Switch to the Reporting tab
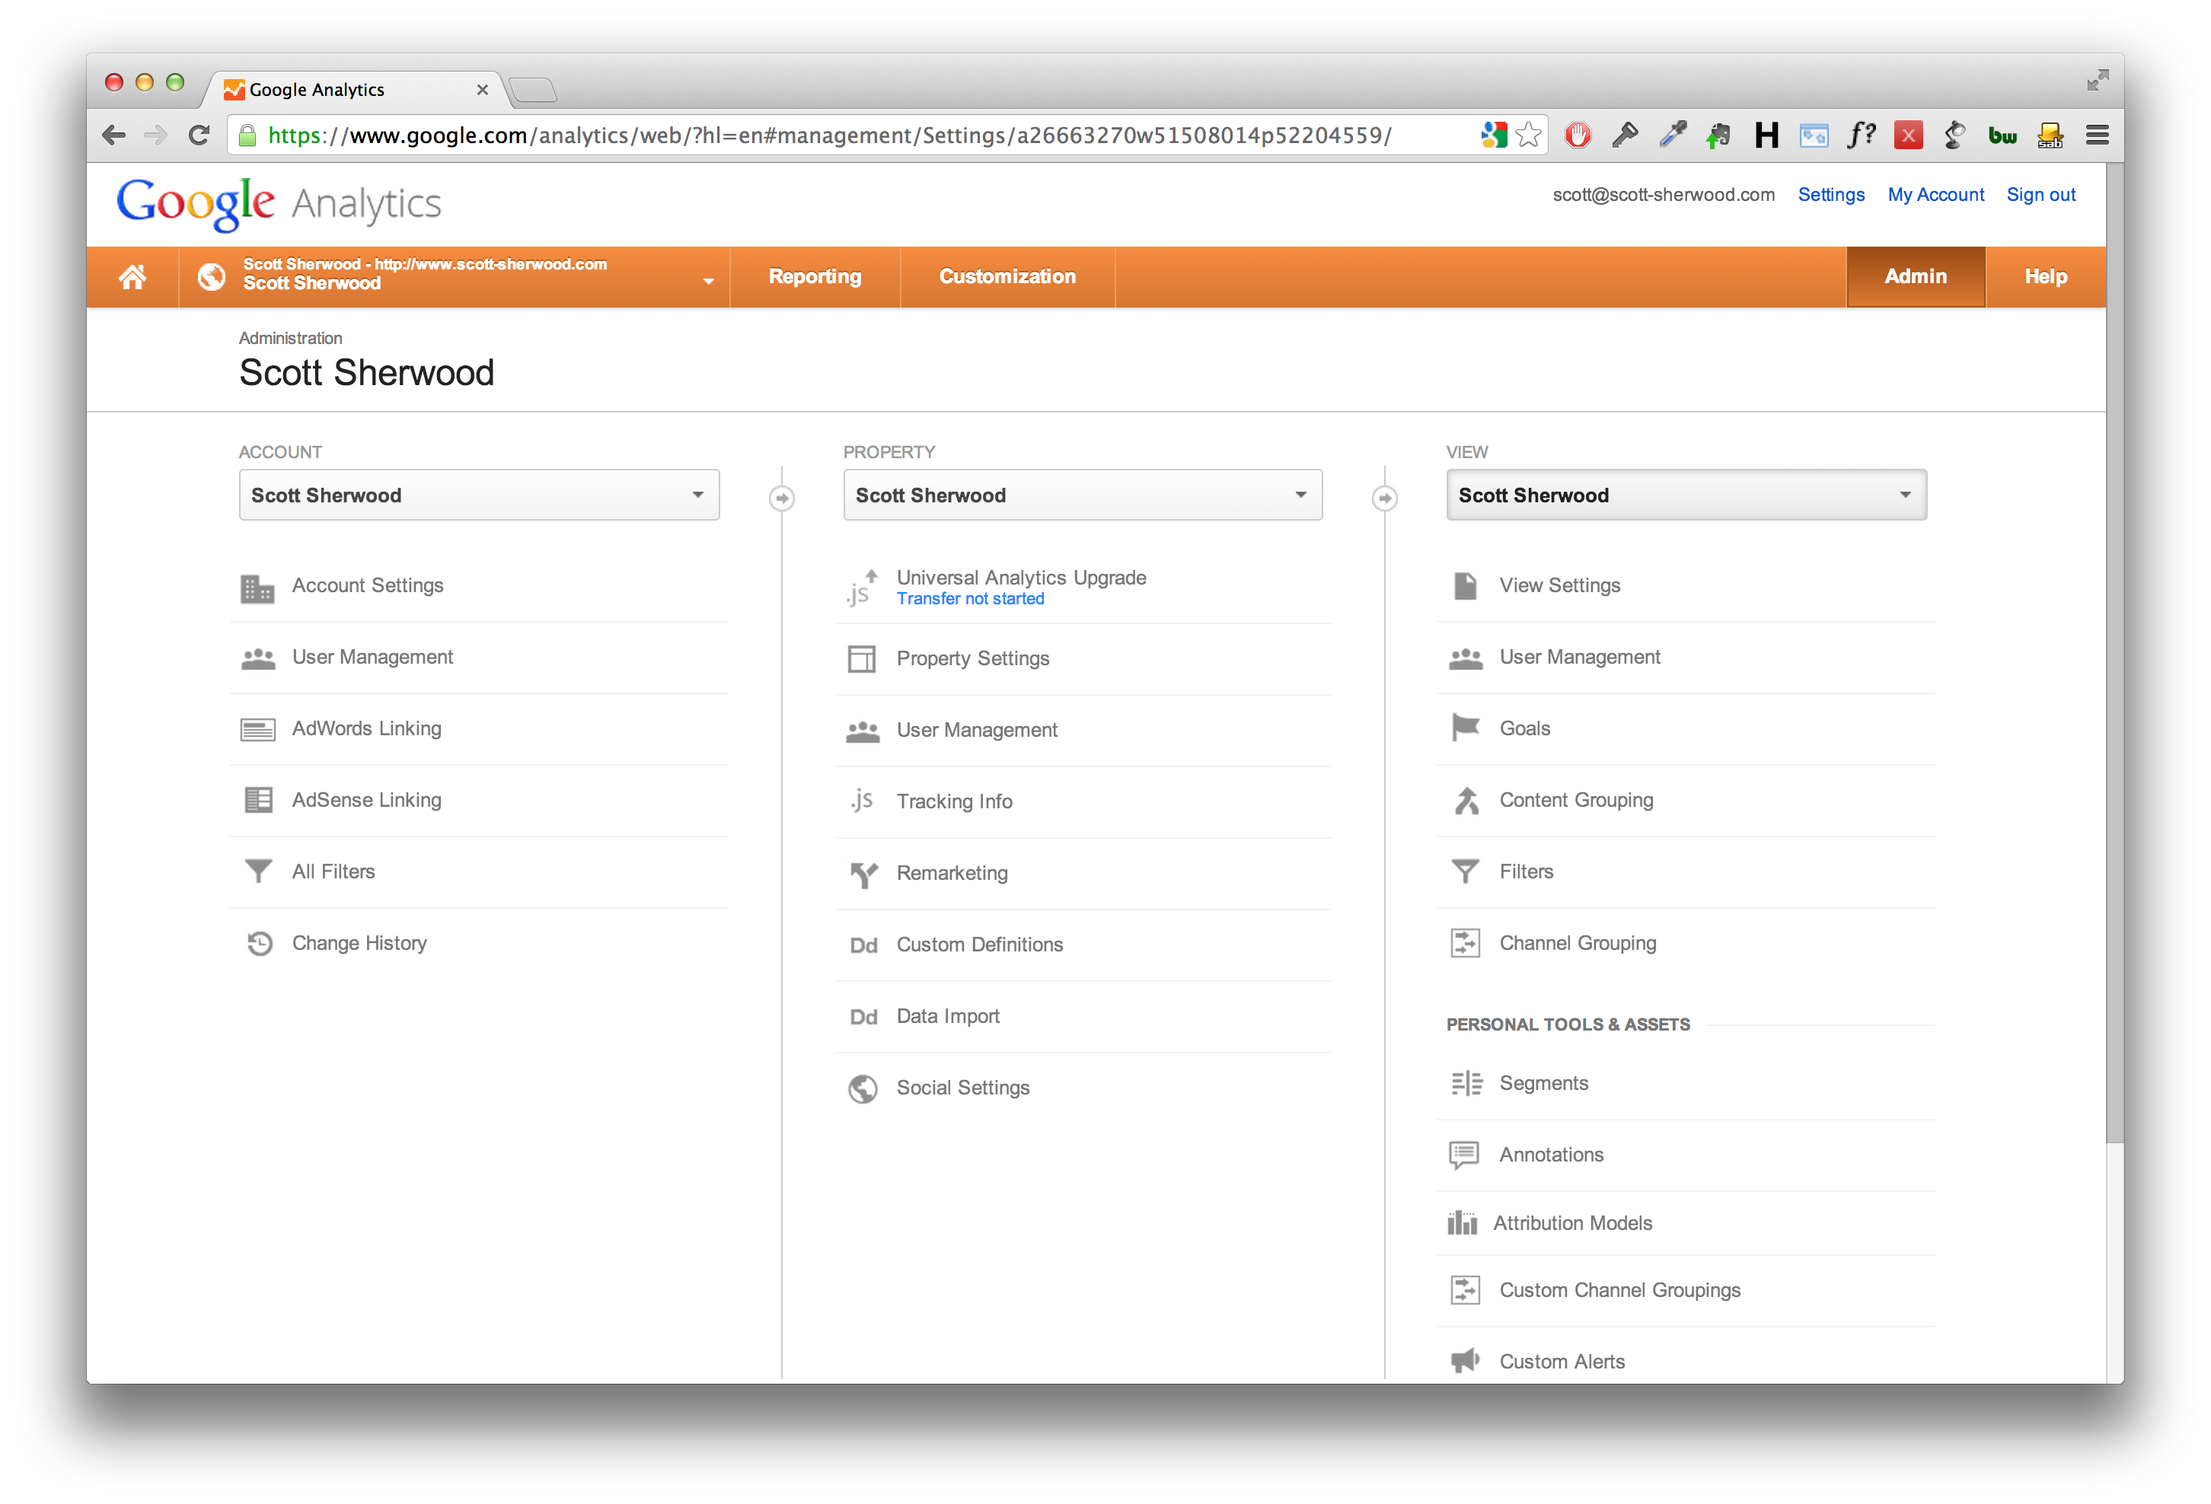 [815, 277]
